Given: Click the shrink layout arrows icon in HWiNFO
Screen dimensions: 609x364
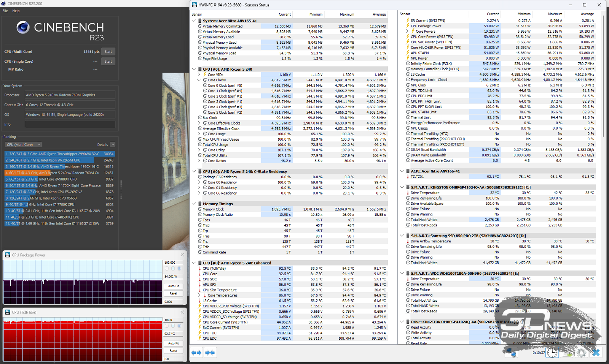Looking at the screenshot, I should [210, 353].
